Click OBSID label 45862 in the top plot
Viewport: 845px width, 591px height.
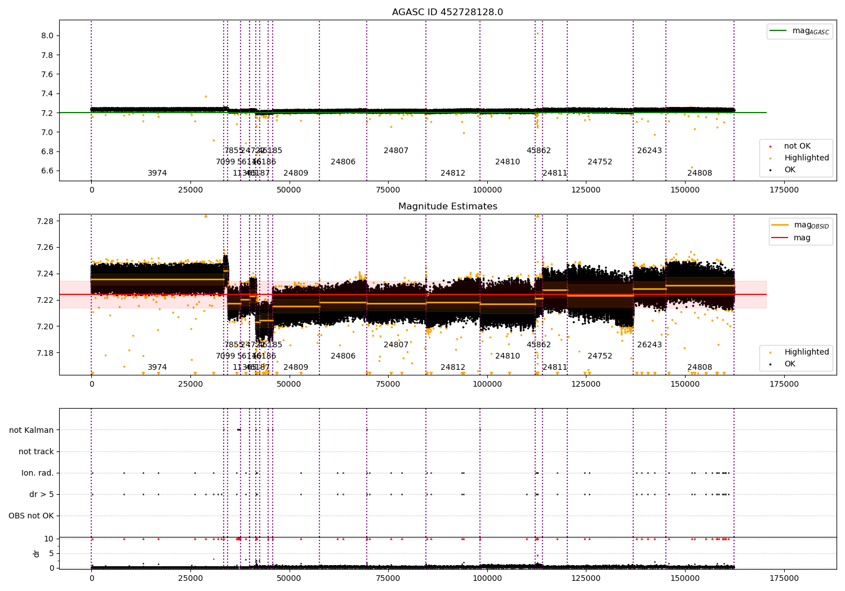[x=539, y=151]
